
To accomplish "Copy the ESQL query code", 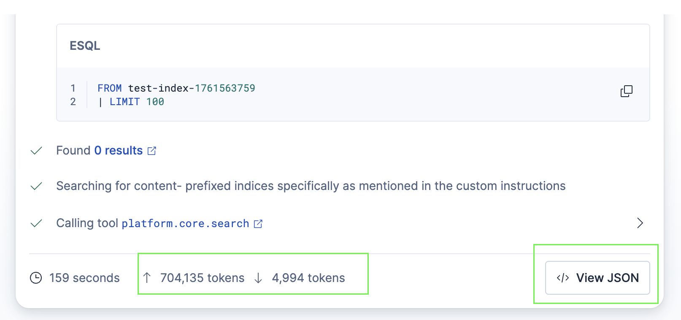I will pos(626,91).
